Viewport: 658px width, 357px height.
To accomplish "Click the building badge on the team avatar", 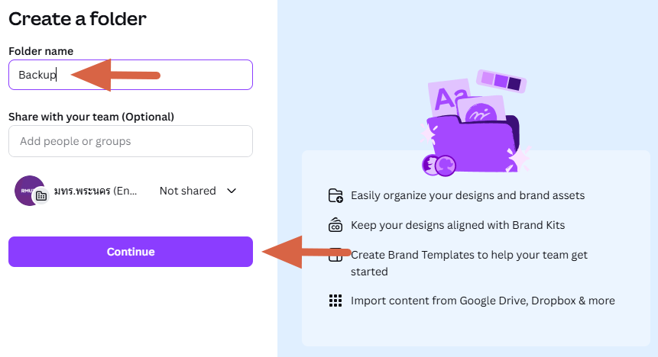I will (x=41, y=196).
